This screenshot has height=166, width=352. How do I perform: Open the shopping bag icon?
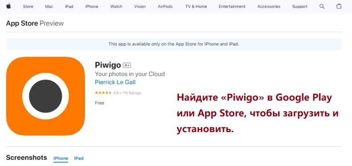tap(339, 6)
